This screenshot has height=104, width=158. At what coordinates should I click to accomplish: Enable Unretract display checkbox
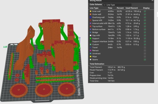point(145,53)
